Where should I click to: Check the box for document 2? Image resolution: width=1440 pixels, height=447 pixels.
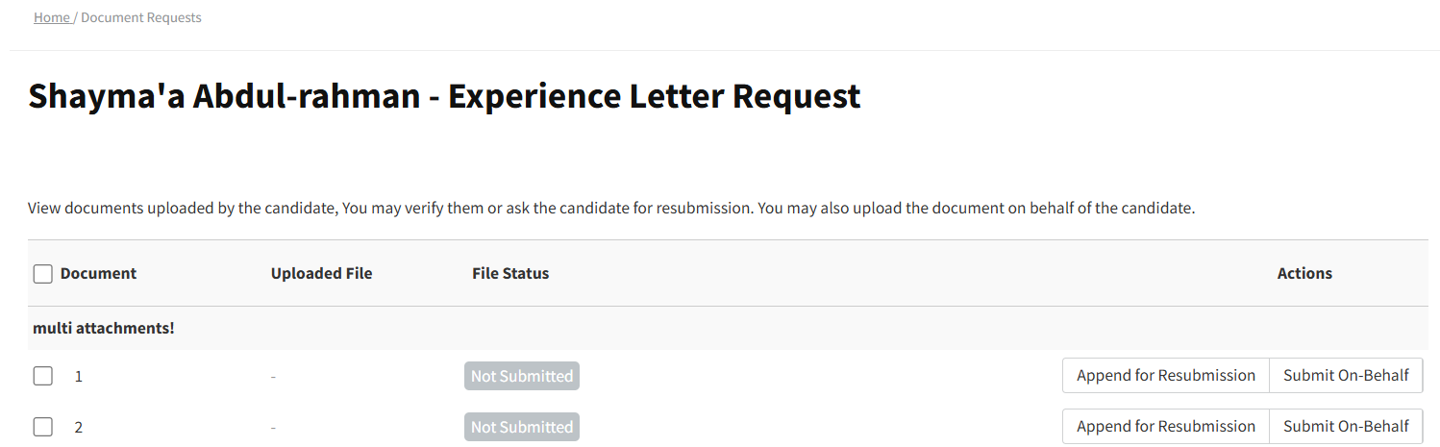tap(42, 427)
